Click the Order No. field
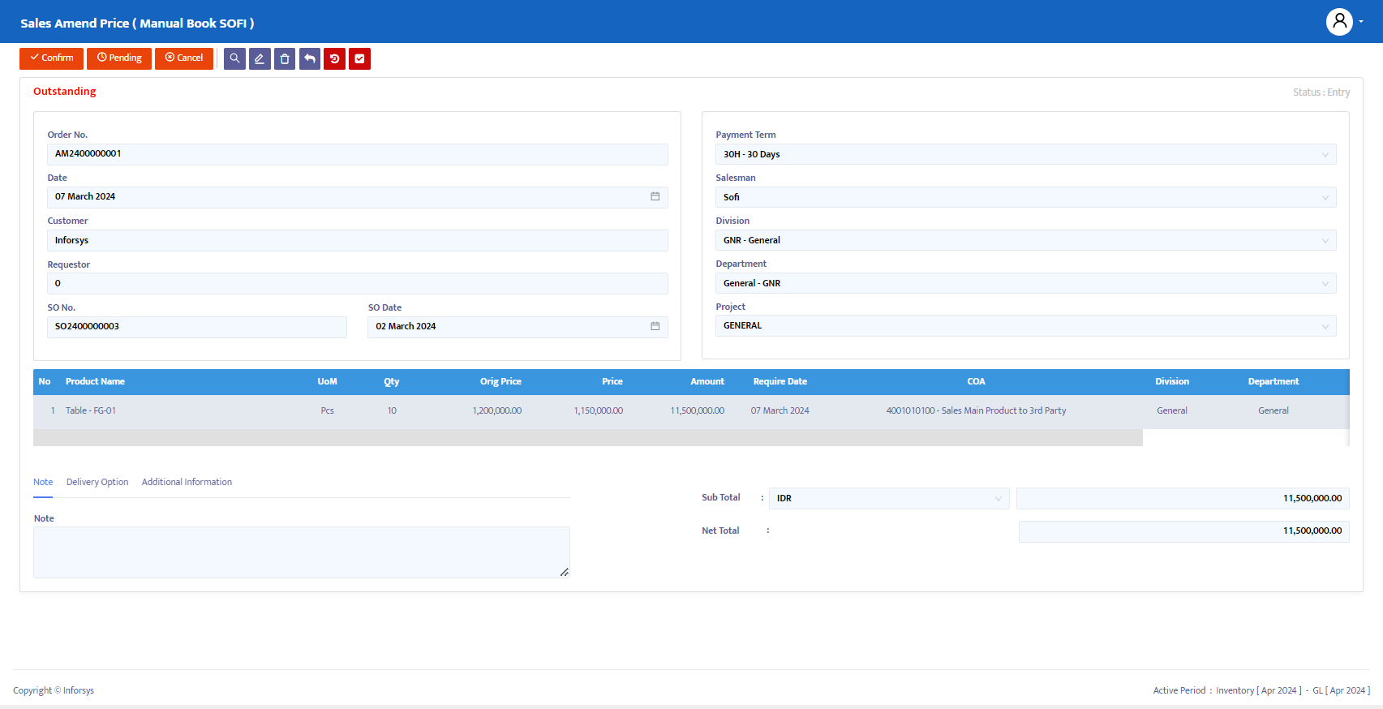 tap(358, 154)
